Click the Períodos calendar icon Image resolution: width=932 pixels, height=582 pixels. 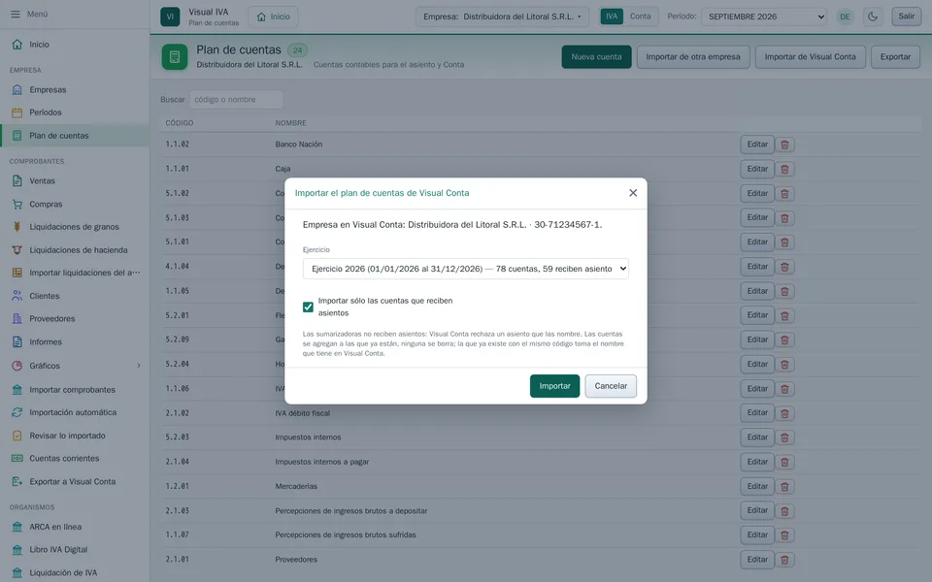point(17,113)
